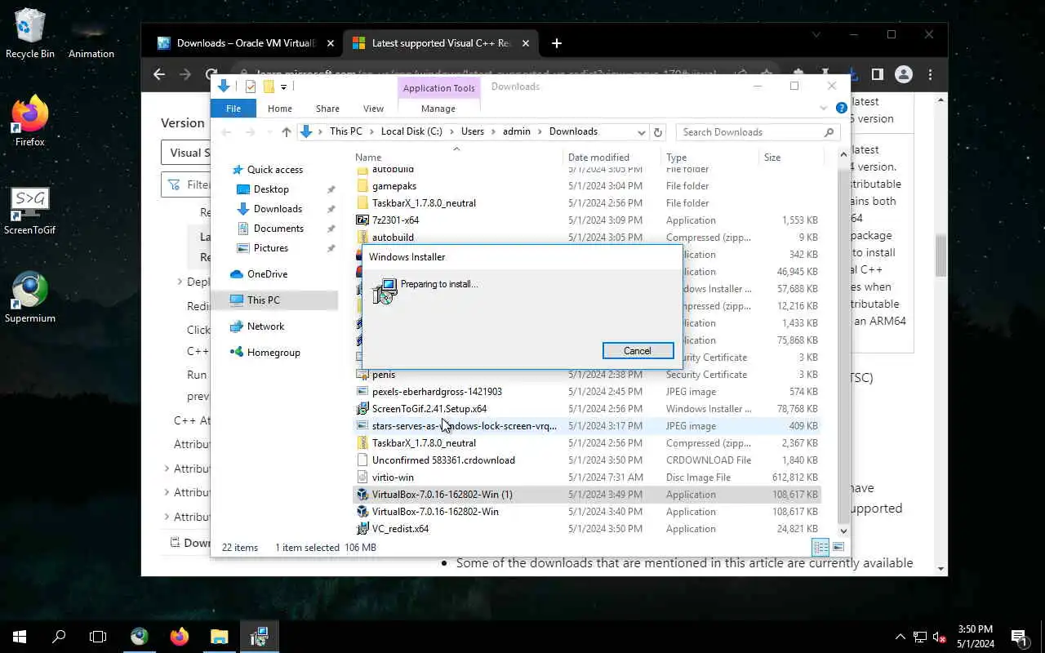Switch to the Share ribbon tab

click(327, 109)
